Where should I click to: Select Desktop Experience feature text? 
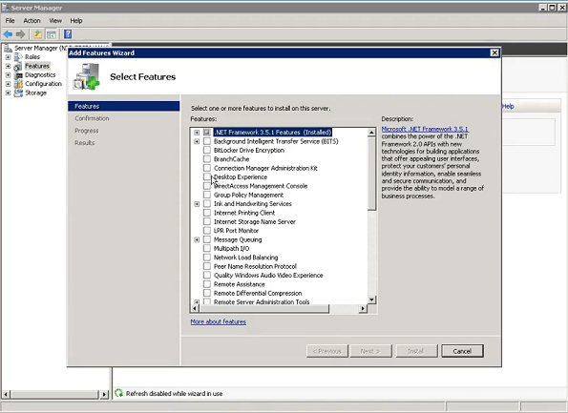(241, 177)
